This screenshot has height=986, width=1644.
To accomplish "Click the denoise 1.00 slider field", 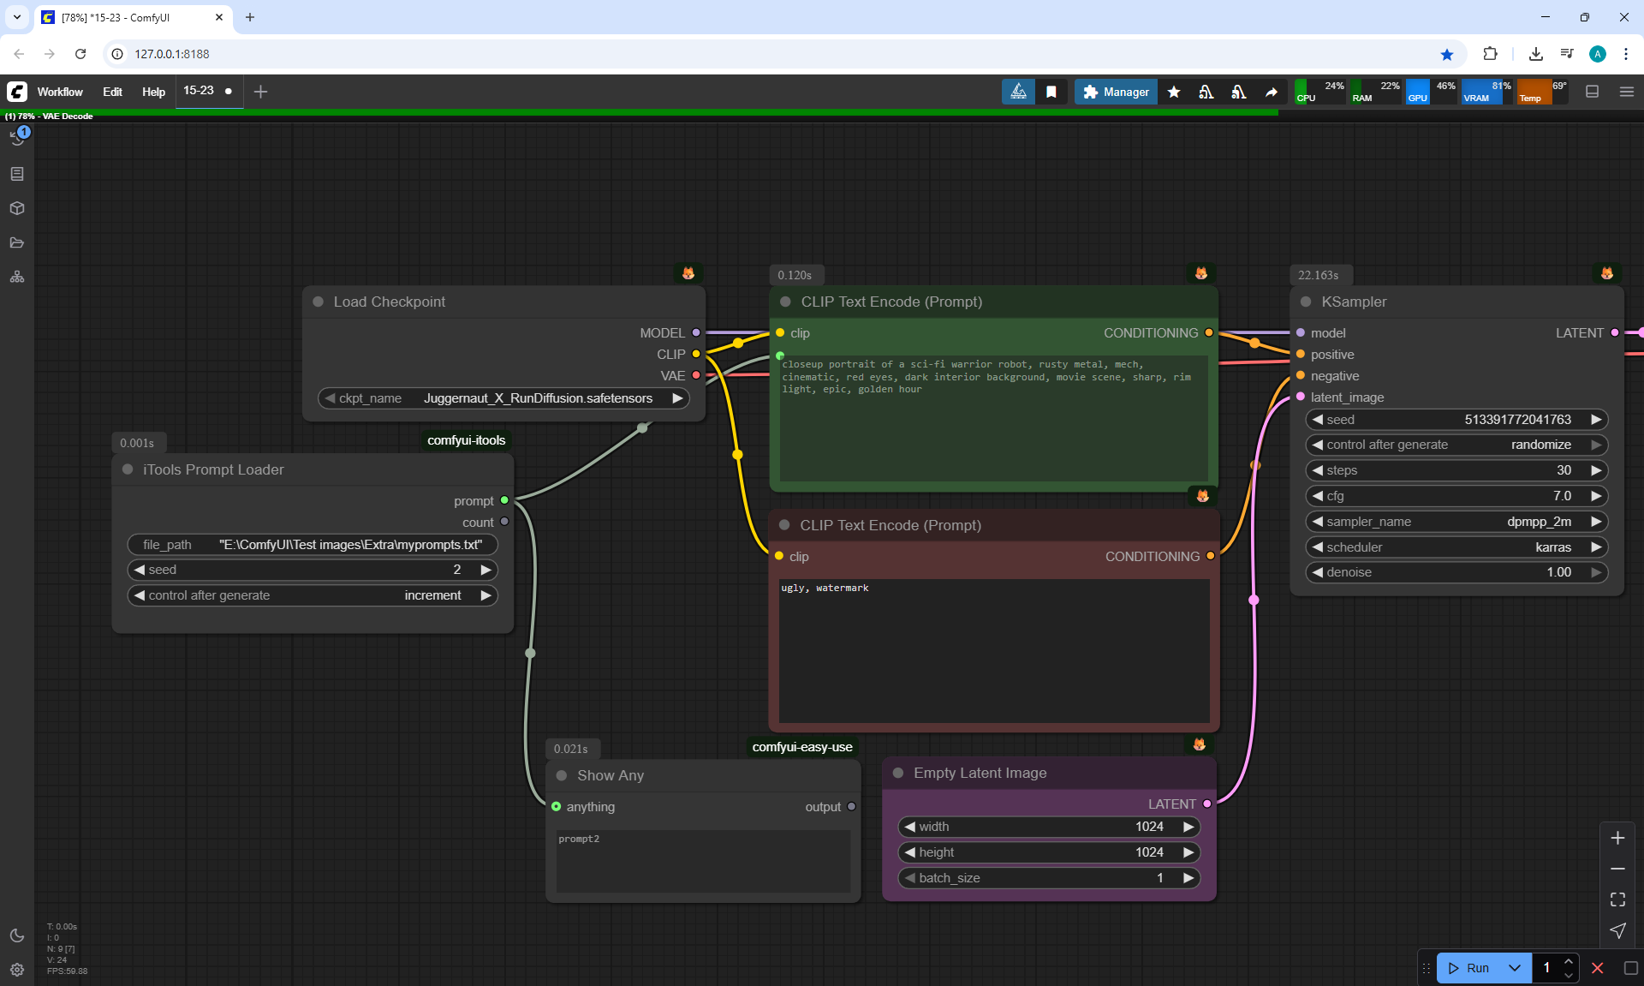I will pyautogui.click(x=1456, y=572).
